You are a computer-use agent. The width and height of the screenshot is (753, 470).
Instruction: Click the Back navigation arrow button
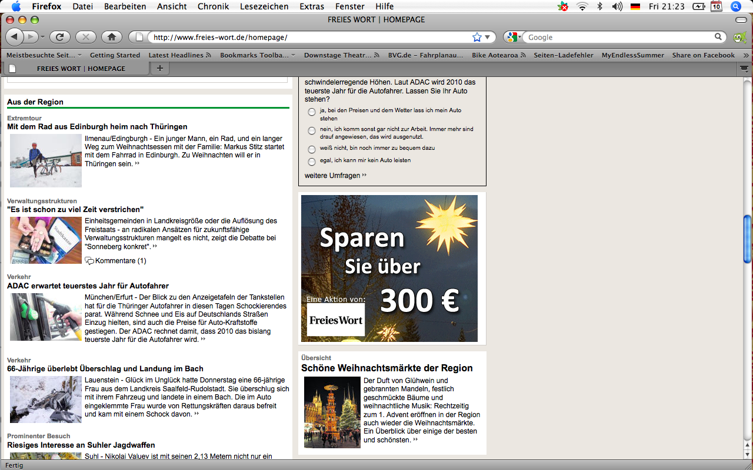15,37
